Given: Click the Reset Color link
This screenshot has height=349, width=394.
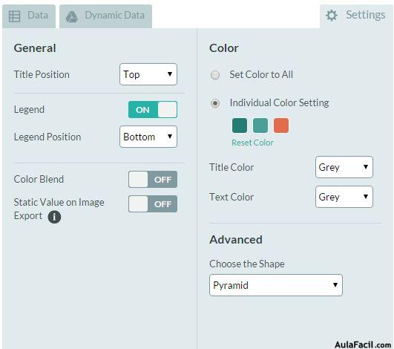Looking at the screenshot, I should click(252, 143).
